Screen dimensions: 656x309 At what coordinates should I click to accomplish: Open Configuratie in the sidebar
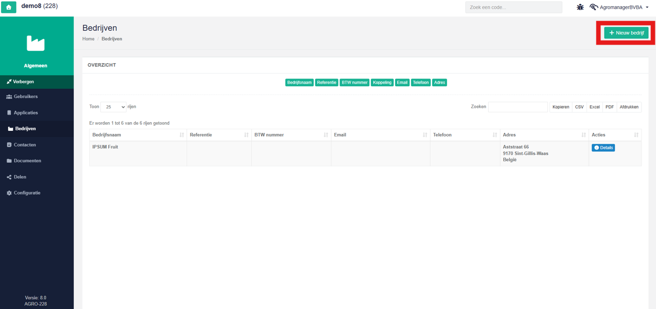tap(37, 193)
